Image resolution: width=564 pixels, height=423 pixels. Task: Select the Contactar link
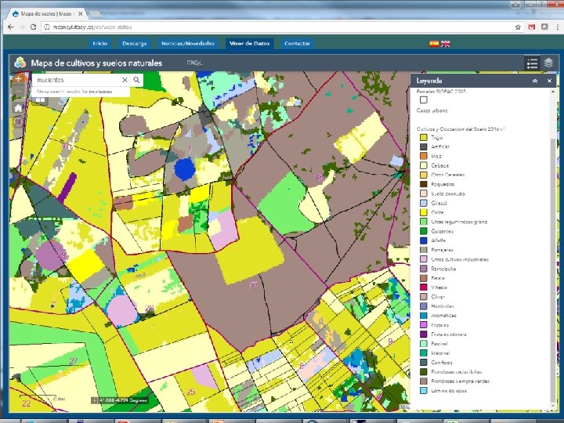click(x=297, y=44)
